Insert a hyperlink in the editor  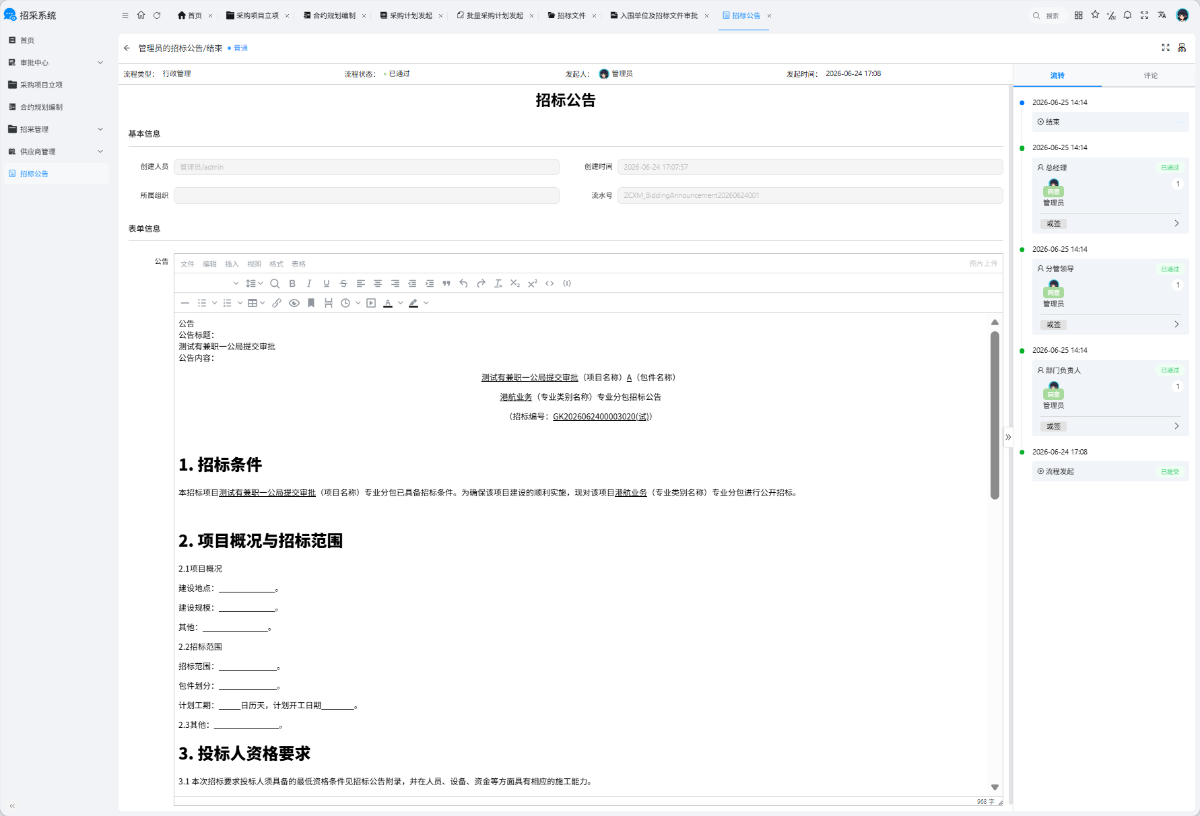[277, 303]
